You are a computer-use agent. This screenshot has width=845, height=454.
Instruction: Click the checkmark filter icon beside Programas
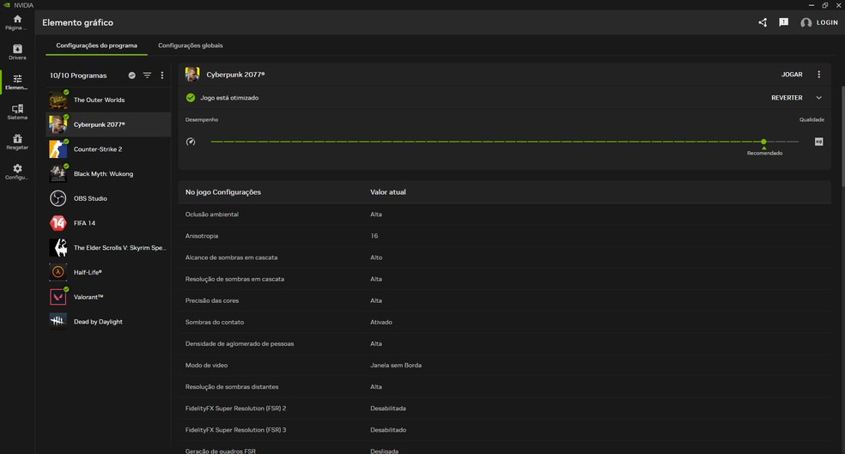132,76
